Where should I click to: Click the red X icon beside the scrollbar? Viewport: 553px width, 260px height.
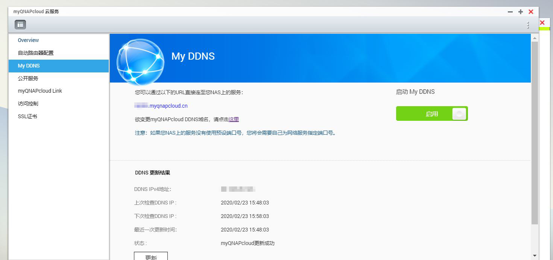click(x=542, y=22)
